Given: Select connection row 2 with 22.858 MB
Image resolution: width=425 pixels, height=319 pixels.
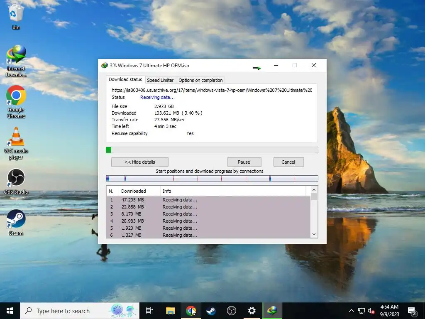Looking at the screenshot, I should pyautogui.click(x=208, y=207).
